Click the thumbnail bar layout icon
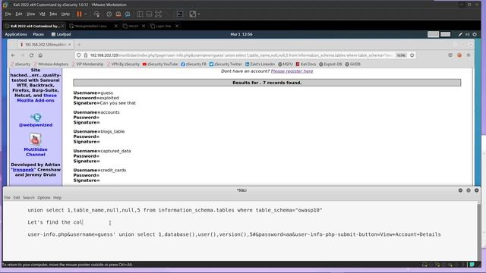Image resolution: width=486 pixels, height=273 pixels. pyautogui.click(x=149, y=14)
